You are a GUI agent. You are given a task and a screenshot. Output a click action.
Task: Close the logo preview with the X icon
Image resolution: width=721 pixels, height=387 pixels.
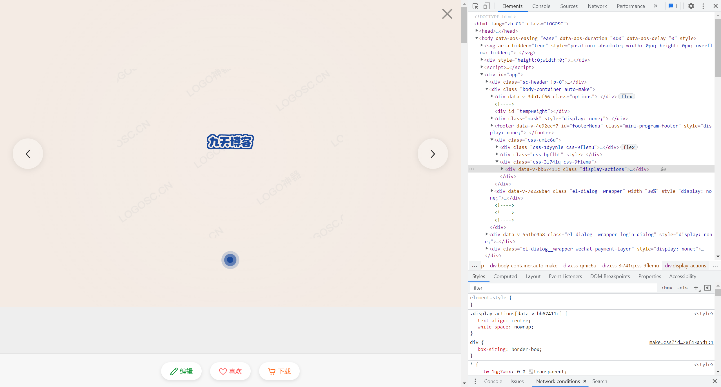tap(447, 14)
